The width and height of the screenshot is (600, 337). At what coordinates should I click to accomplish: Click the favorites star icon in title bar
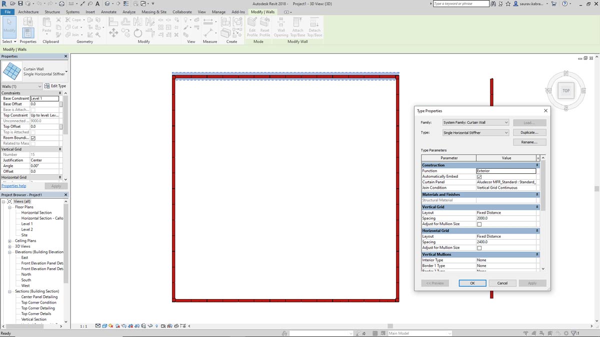pos(509,3)
